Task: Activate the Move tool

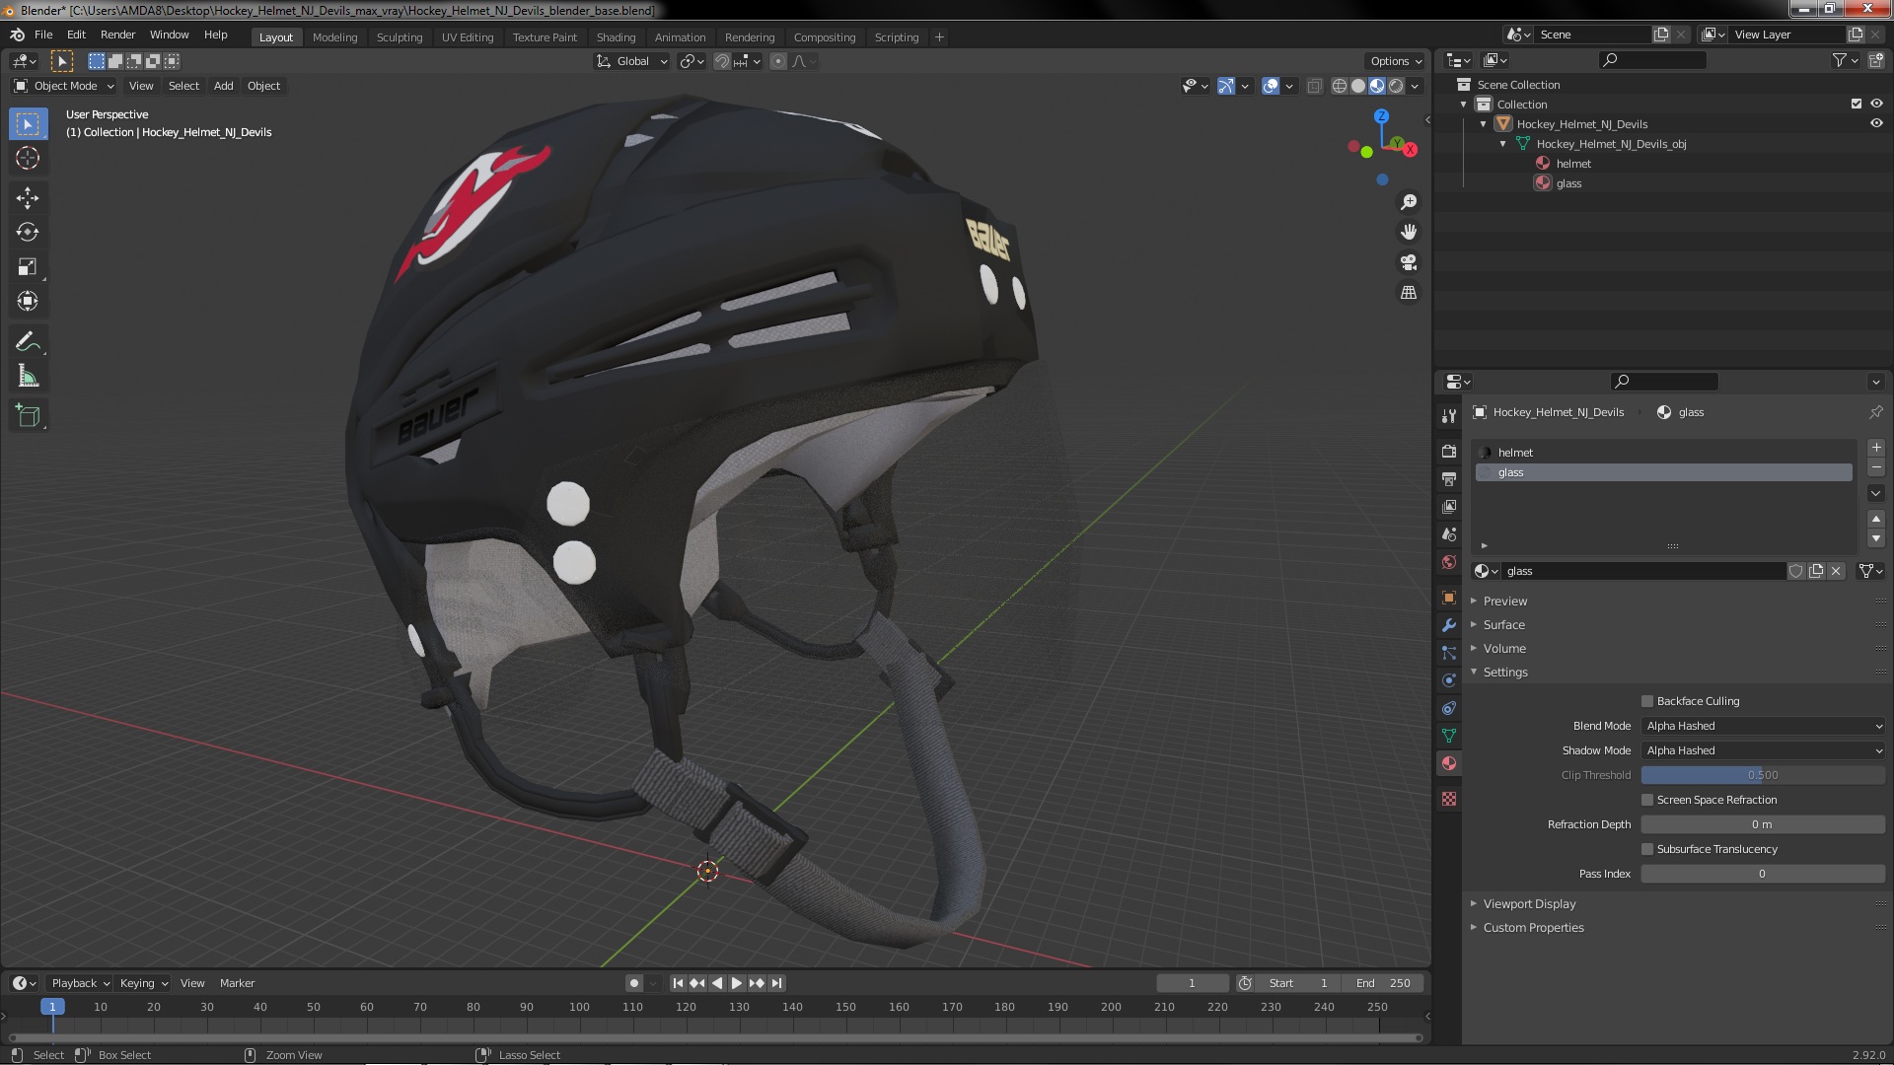Action: pos(28,198)
